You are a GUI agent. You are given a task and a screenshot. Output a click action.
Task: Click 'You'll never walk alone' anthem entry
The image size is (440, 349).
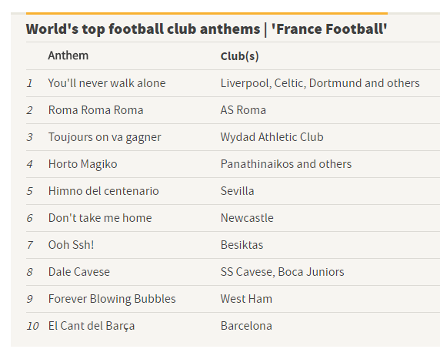click(x=107, y=83)
